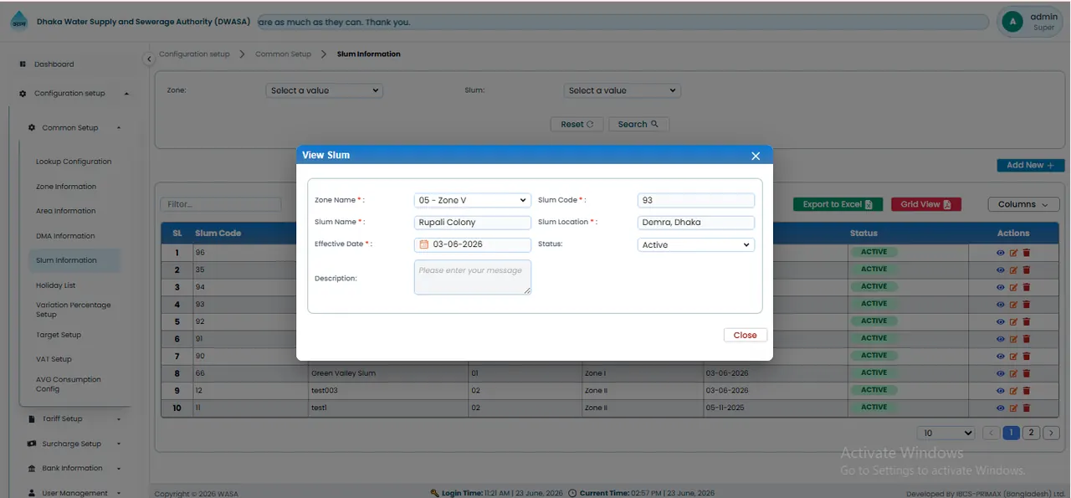Delete row 10 test1 trash icon

point(1027,408)
